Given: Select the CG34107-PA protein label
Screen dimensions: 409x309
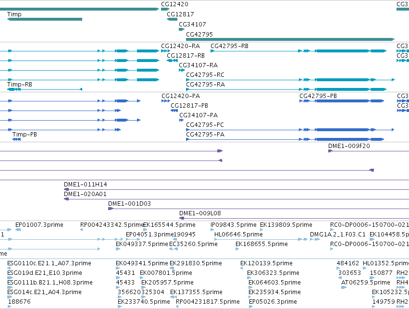Looking at the screenshot, I should tap(198, 115).
